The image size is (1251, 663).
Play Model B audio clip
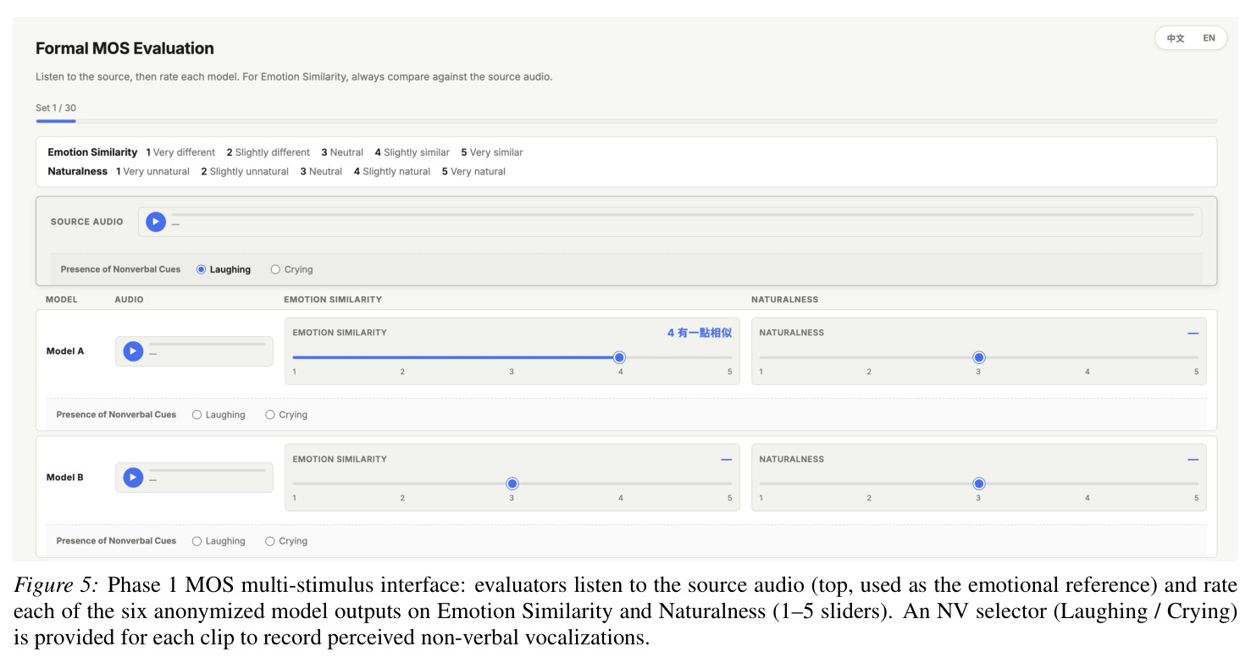[133, 478]
